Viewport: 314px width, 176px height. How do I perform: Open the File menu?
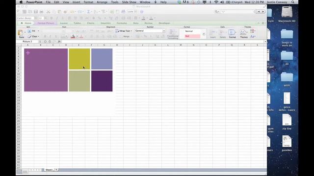[48, 2]
